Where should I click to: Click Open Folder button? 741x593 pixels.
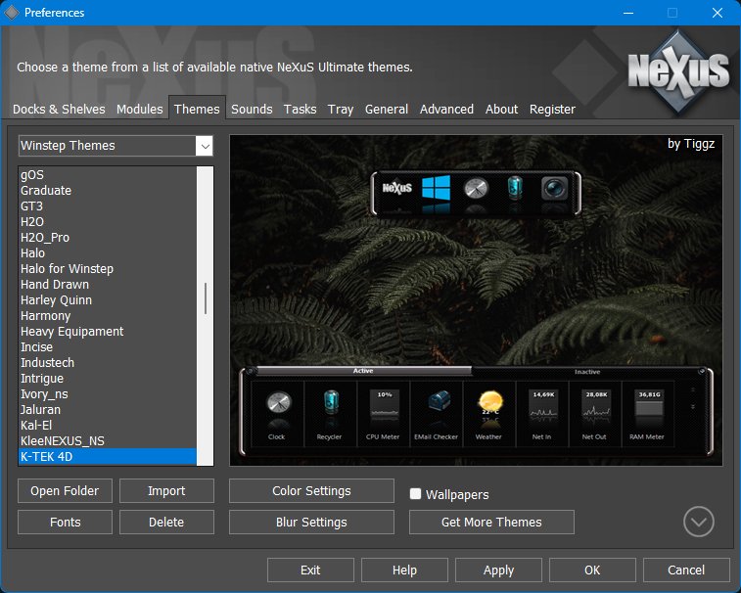[66, 491]
